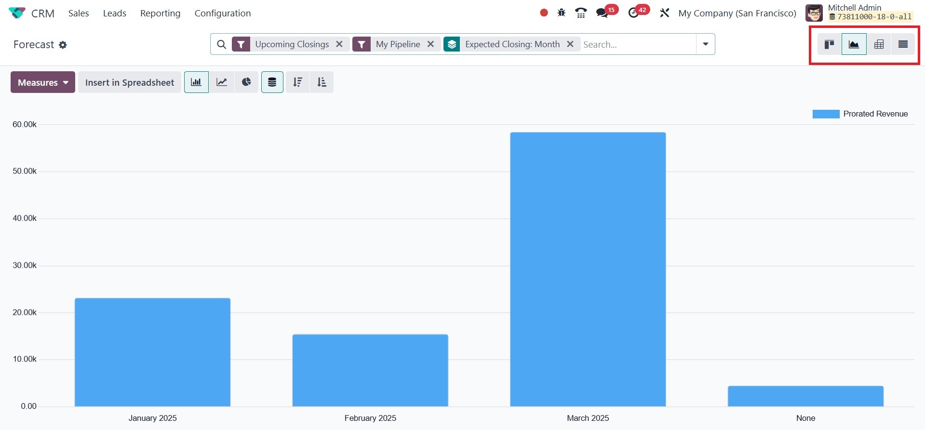Switch to Graph view
The width and height of the screenshot is (925, 430).
pyautogui.click(x=854, y=44)
